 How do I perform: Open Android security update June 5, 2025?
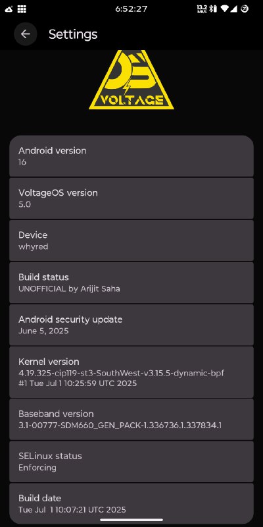coord(131,325)
